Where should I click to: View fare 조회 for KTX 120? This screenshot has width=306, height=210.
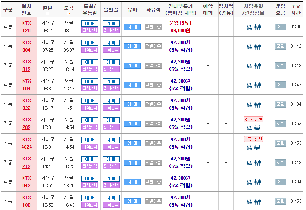(x=280, y=27)
